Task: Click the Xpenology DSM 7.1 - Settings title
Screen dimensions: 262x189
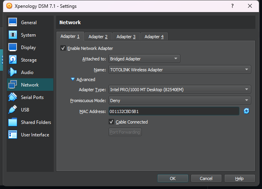Action: click(46, 6)
